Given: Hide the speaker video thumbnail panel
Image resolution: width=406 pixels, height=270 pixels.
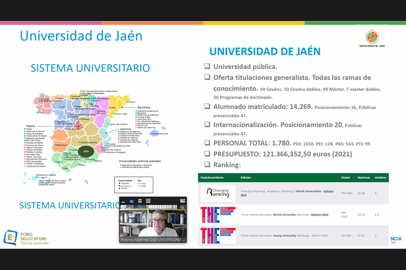Looking at the screenshot, I should tap(124, 201).
